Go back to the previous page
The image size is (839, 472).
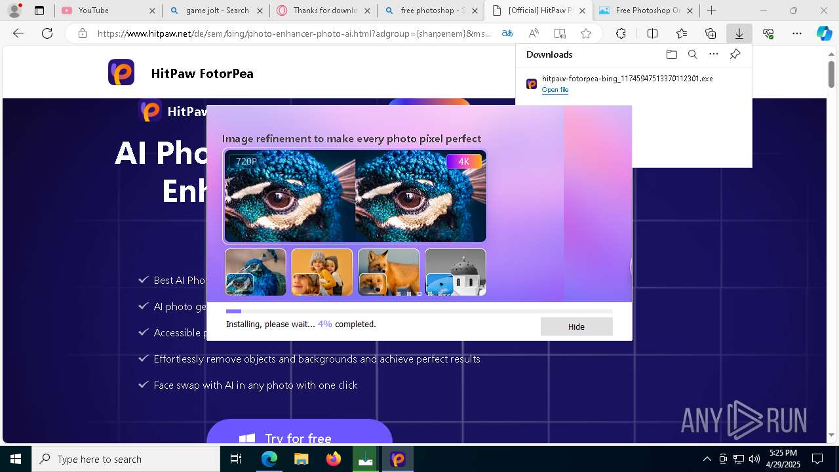click(18, 33)
